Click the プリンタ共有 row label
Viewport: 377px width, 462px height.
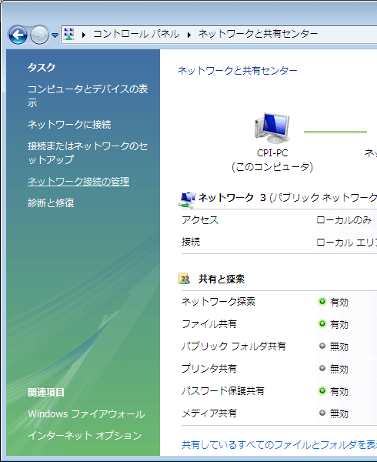(x=209, y=369)
